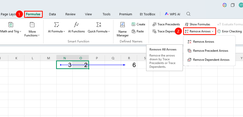The height and width of the screenshot is (117, 243).
Task: Select column header M
Action: (49, 58)
